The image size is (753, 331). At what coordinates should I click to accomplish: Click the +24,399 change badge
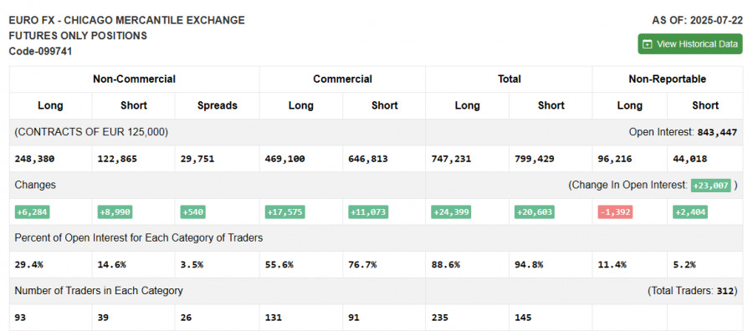coord(451,212)
